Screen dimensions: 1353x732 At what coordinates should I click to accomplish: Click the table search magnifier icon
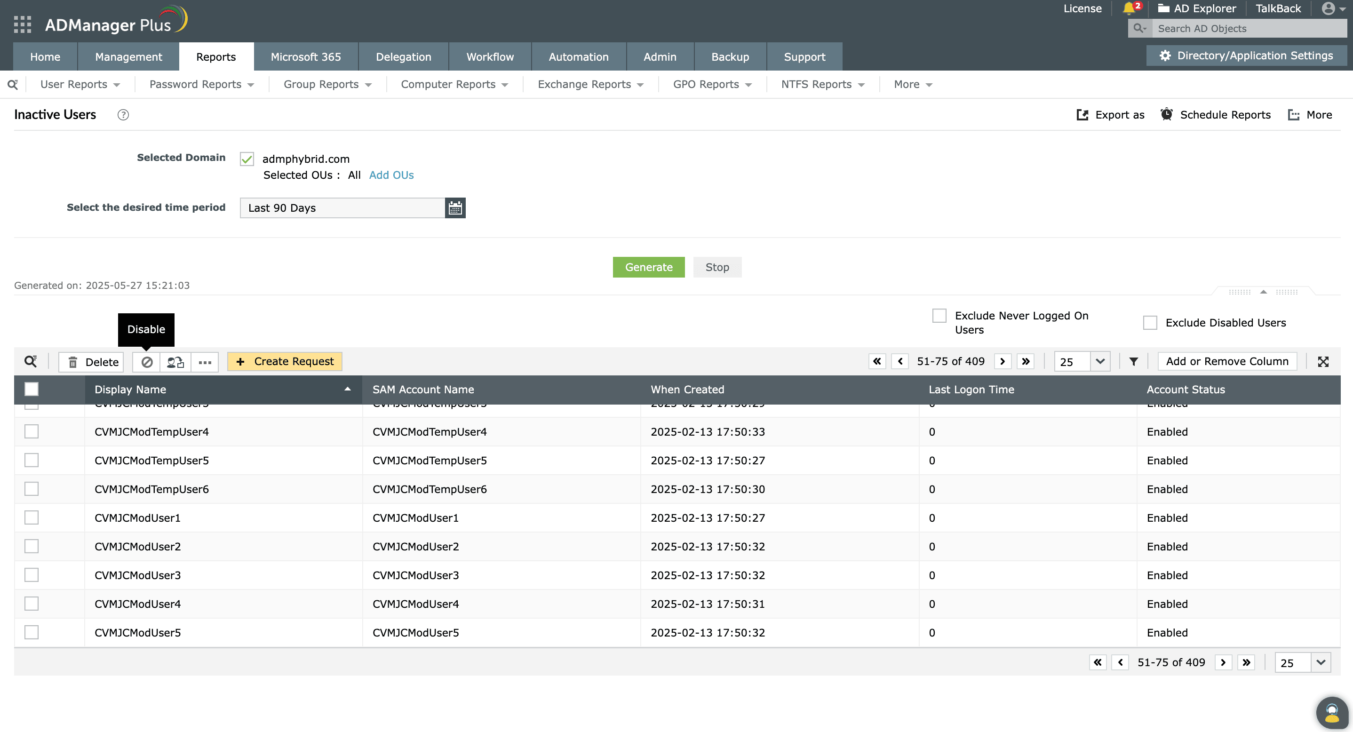31,361
